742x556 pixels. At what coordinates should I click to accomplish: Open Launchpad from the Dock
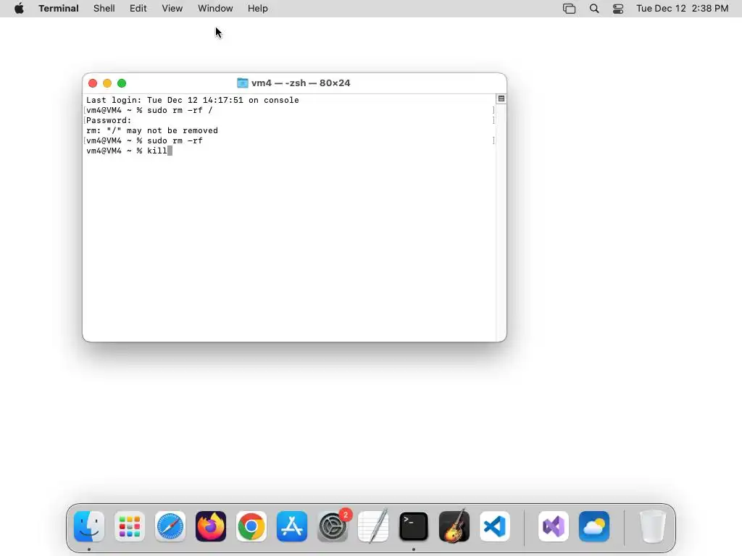coord(130,526)
